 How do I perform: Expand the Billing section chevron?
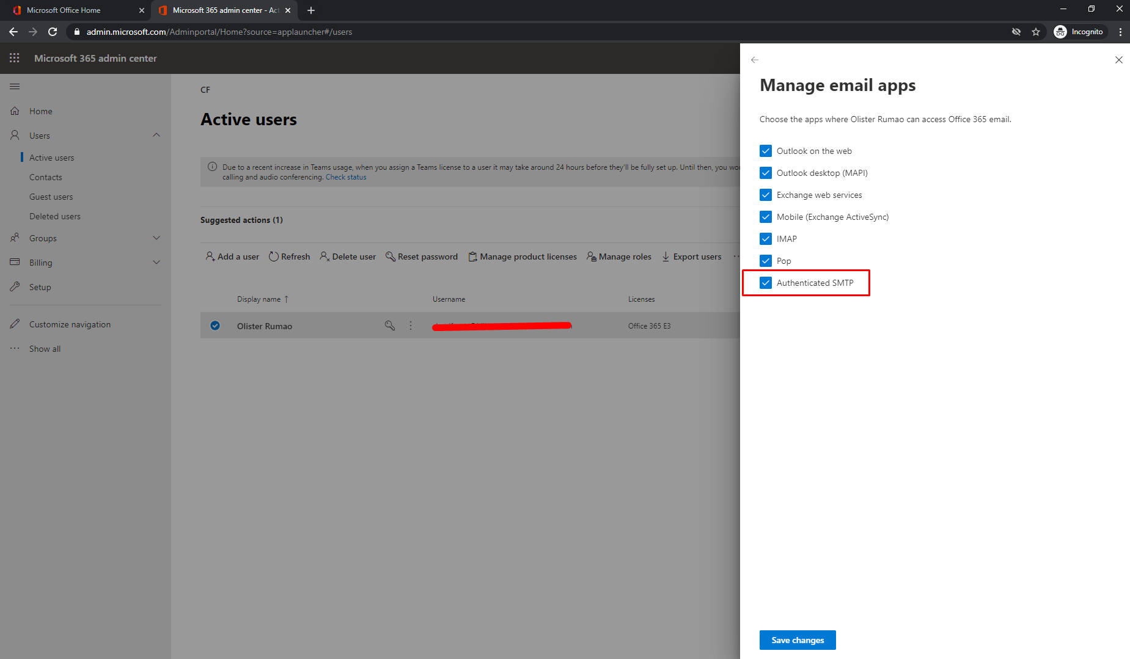point(156,262)
